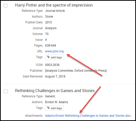Click the 'Publish Date' field label
Image resolution: width=136 pixels, height=121 pixels.
click(x=34, y=22)
